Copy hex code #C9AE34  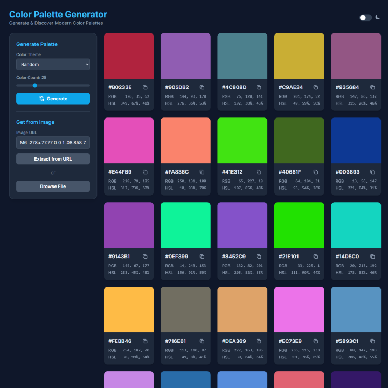tap(315, 87)
